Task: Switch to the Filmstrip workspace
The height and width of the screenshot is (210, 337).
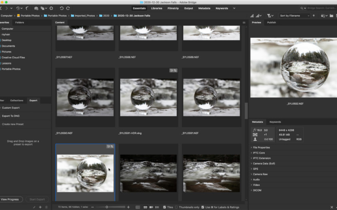Action: tap(173, 8)
